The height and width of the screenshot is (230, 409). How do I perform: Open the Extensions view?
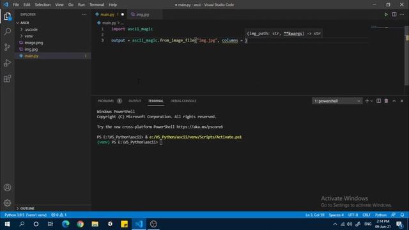[7, 79]
